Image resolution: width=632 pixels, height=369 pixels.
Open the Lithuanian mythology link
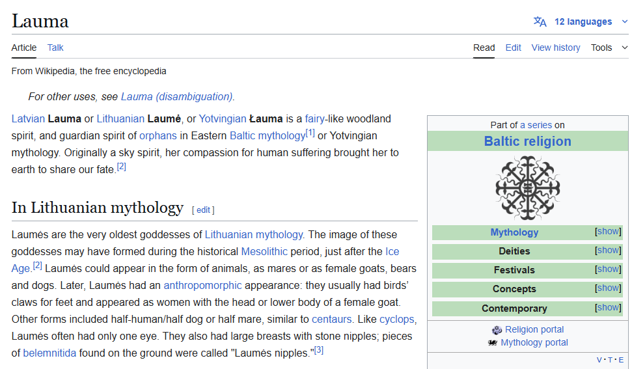click(254, 234)
